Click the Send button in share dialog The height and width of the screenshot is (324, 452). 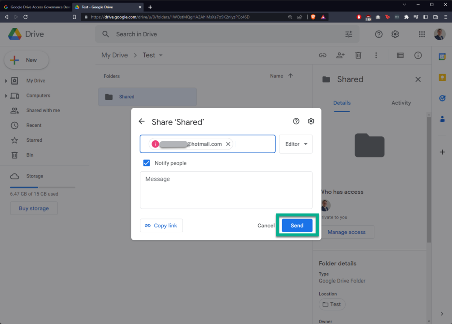[x=297, y=226]
